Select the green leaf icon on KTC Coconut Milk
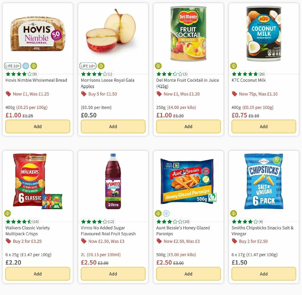The image size is (302, 295). coord(233,66)
